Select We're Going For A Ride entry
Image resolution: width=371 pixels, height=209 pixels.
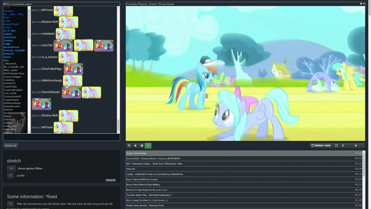(x=244, y=200)
